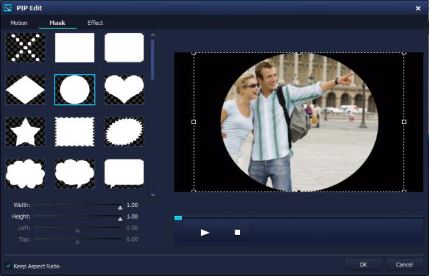Click the bottom-left corner handle in preview
The height and width of the screenshot is (276, 429).
click(x=194, y=191)
